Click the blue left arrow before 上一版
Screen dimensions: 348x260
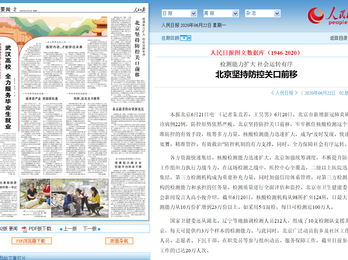[61, 229]
